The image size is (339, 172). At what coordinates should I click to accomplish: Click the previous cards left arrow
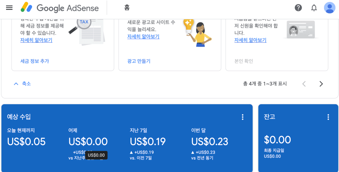point(304,84)
